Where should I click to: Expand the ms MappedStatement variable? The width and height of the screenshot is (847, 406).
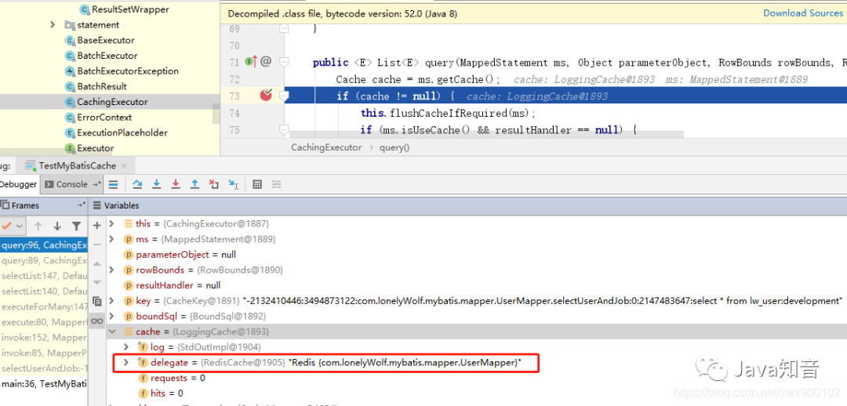(x=112, y=238)
